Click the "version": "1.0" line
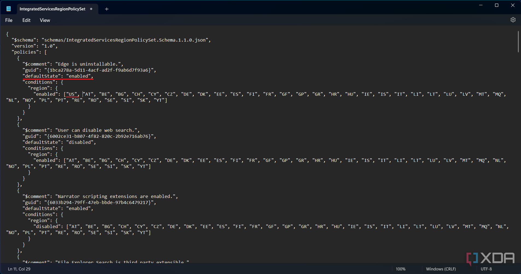 click(35, 46)
